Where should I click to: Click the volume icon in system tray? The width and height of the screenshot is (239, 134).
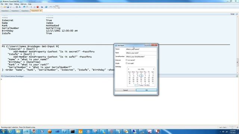pyautogui.click(x=223, y=132)
